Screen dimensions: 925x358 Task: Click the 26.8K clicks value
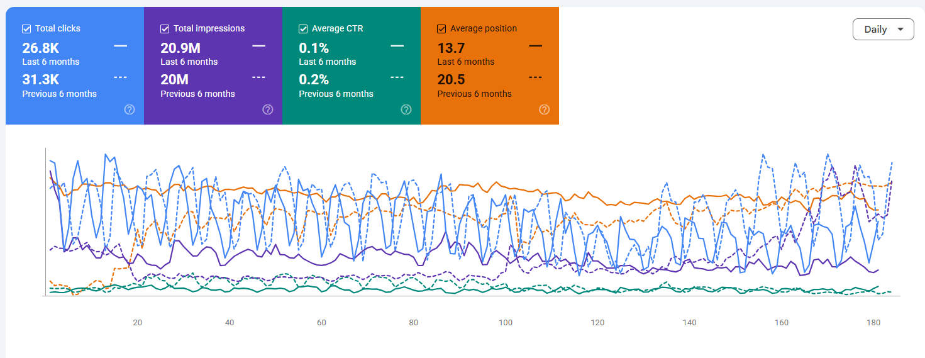(41, 48)
